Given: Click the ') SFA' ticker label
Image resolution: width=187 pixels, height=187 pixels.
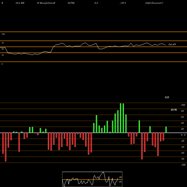Looking at the screenshot, I should point(123,3).
